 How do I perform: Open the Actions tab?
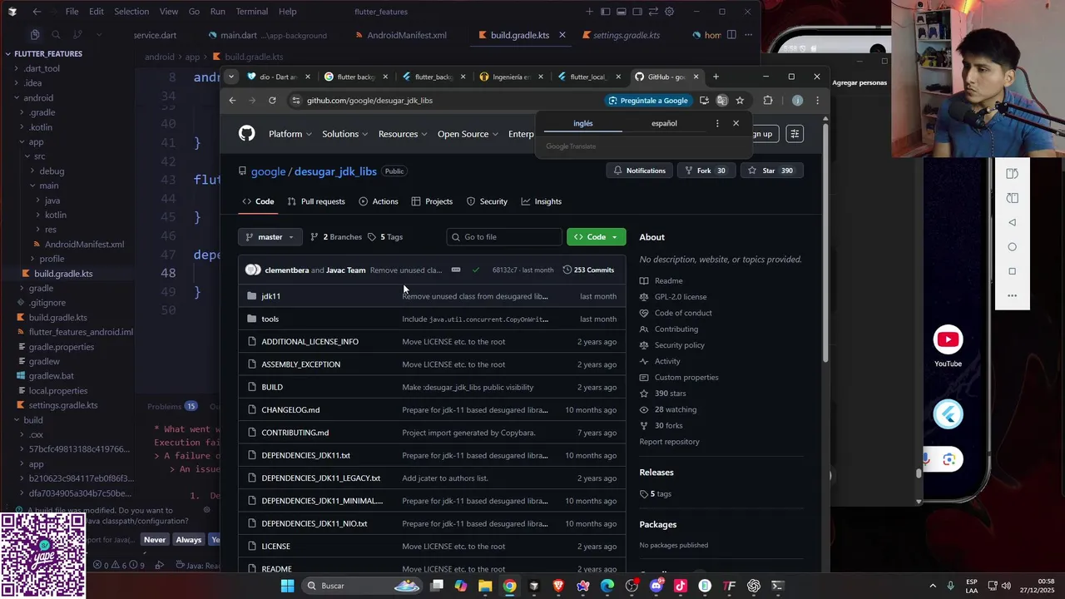[379, 201]
